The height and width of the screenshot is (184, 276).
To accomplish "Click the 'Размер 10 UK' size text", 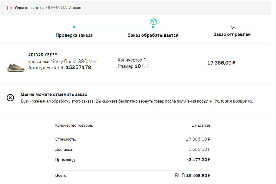I will click(x=133, y=66).
